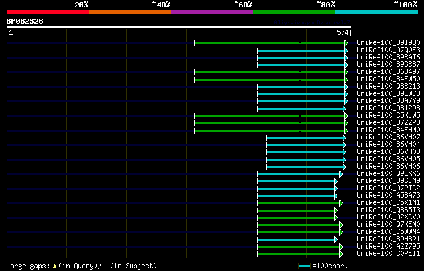Screen dimensions: 424x271
Task: Open the UniRef100_B9GSB7 hit label
Action: tap(388, 65)
